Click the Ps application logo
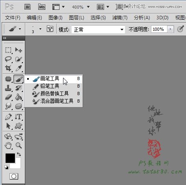186x185 pixels. pos(9,7)
